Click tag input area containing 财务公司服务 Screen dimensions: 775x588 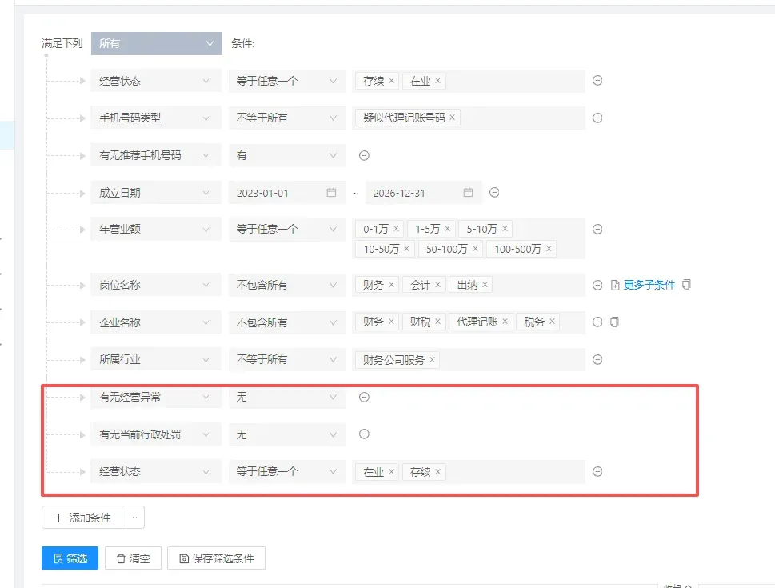pyautogui.click(x=469, y=359)
